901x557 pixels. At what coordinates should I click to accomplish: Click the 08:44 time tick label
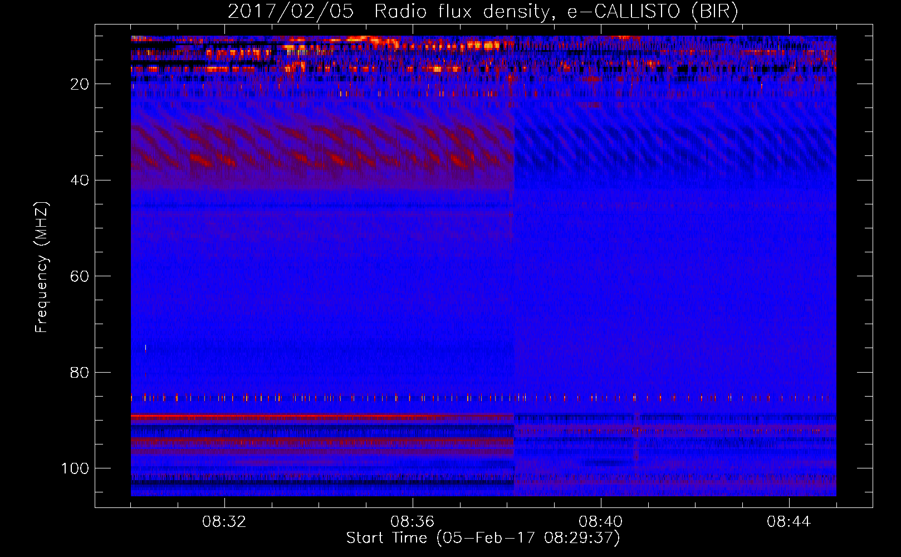click(789, 522)
